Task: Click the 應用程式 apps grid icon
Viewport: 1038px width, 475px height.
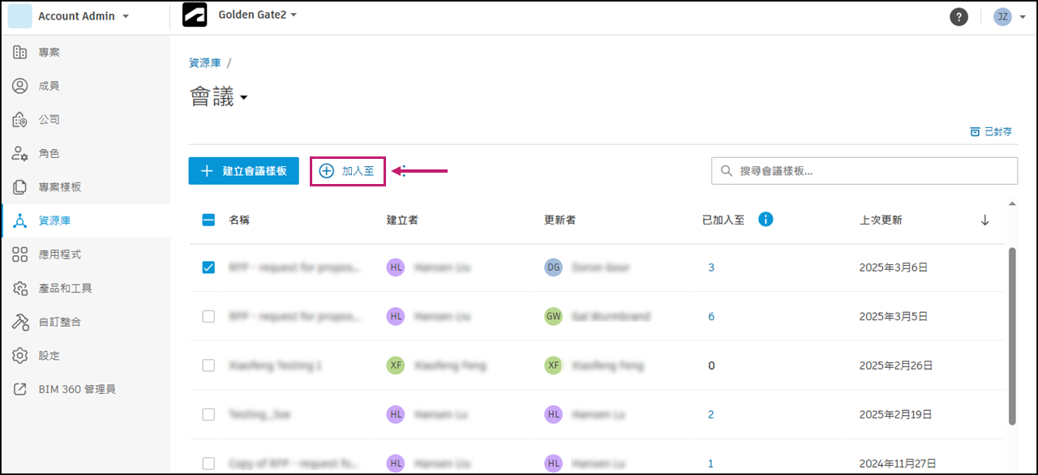Action: click(21, 255)
